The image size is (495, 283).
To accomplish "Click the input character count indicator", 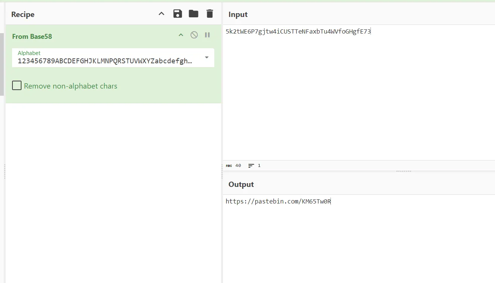I will [234, 165].
